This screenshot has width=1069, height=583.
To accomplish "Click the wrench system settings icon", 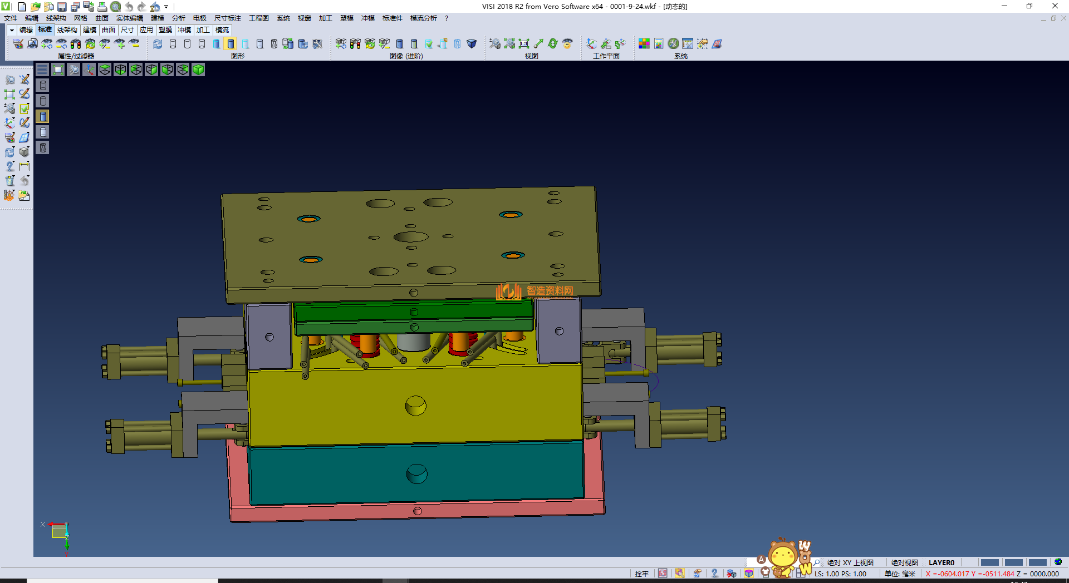I will 673,43.
